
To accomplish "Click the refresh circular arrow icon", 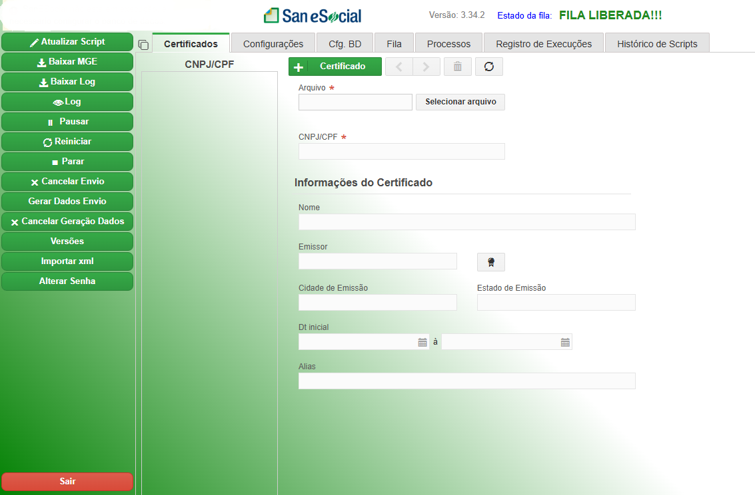I will click(488, 67).
